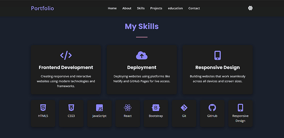Click the React label

[128, 116]
